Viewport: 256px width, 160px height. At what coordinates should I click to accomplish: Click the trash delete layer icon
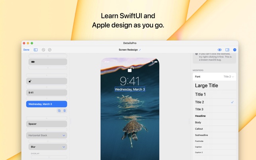point(64,111)
